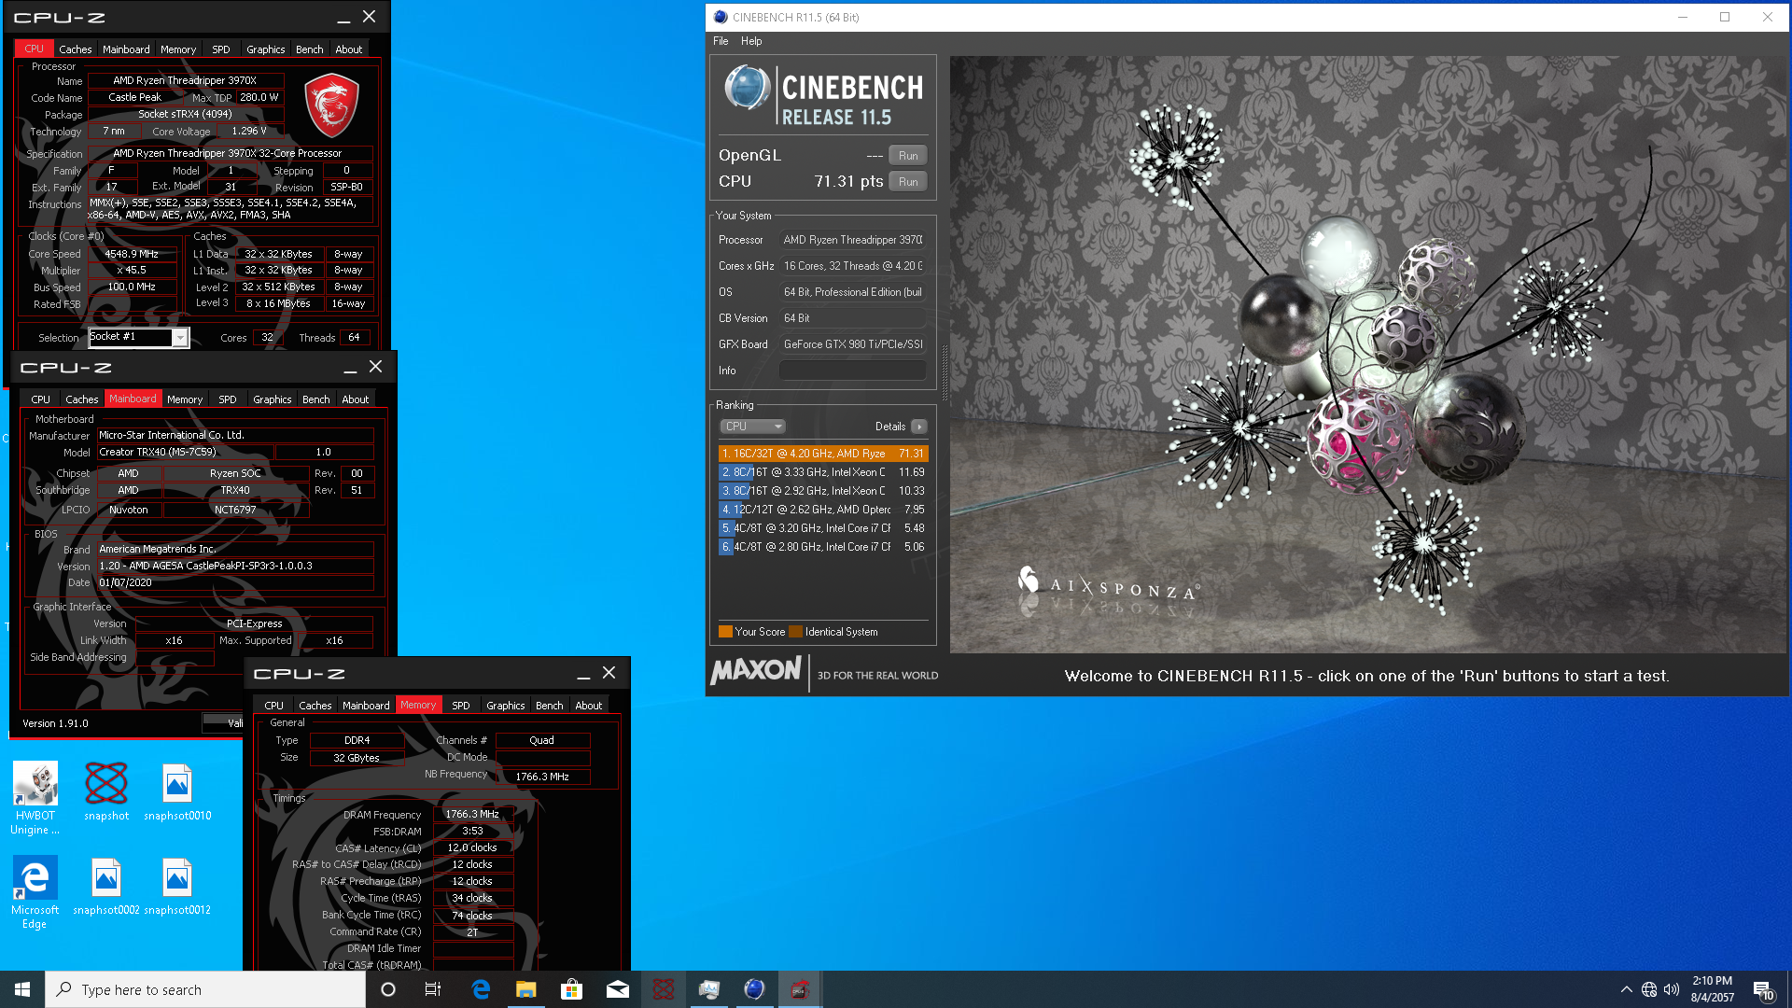Open the File menu in Cinebench
The image size is (1792, 1008).
tap(721, 41)
